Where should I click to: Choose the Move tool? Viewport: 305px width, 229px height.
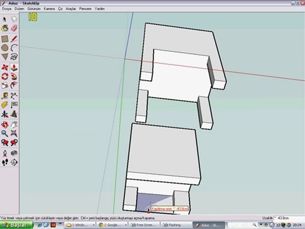click(5, 67)
